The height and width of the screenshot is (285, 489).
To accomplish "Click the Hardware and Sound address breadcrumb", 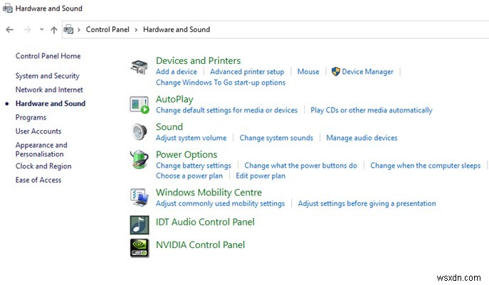I will point(176,30).
